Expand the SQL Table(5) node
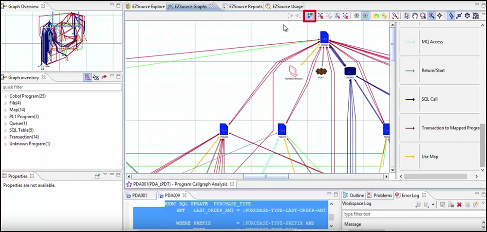Viewport: 487px width, 232px height. pyautogui.click(x=5, y=130)
